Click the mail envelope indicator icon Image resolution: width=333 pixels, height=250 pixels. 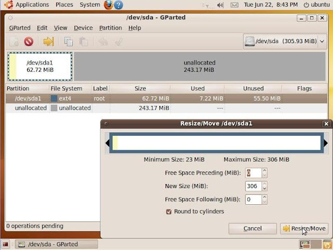[x=234, y=5]
